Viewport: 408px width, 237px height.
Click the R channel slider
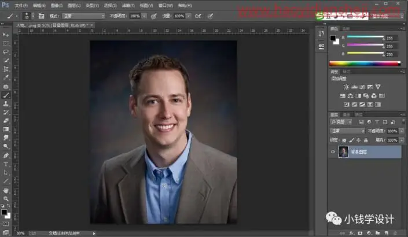coord(365,36)
